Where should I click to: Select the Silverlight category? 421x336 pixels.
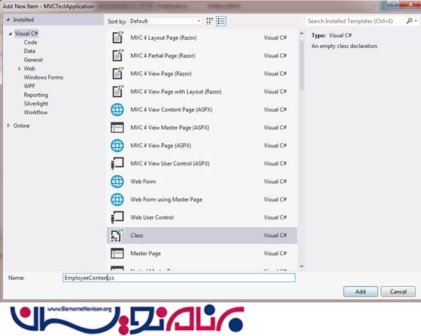[x=36, y=104]
